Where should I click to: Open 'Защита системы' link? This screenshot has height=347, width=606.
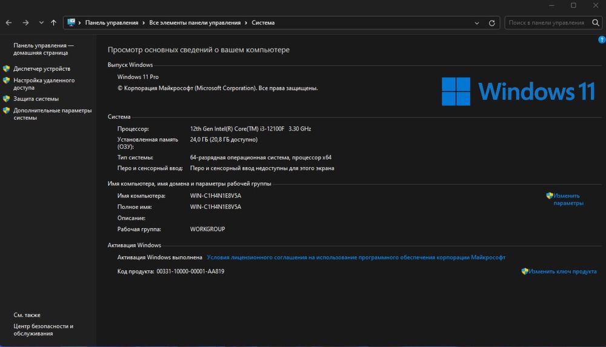pyautogui.click(x=36, y=99)
